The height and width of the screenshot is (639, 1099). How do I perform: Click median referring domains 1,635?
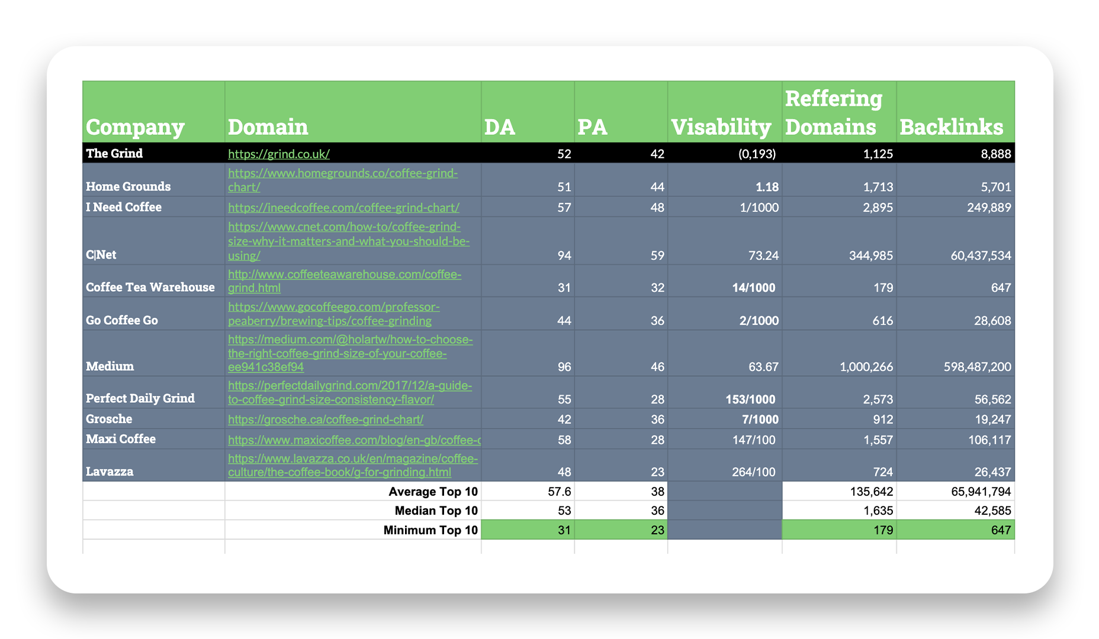pos(878,511)
